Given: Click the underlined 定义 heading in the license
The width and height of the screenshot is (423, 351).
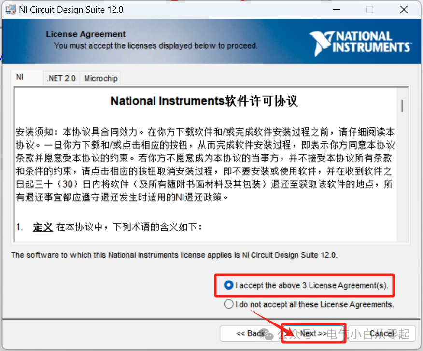Looking at the screenshot, I should pos(43,227).
